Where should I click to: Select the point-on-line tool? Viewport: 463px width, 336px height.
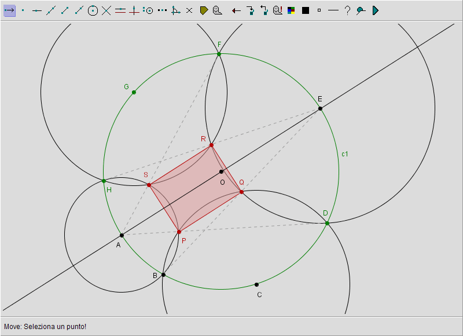(x=37, y=10)
